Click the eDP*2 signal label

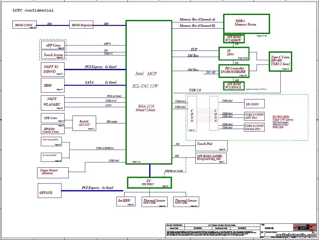click(x=107, y=44)
